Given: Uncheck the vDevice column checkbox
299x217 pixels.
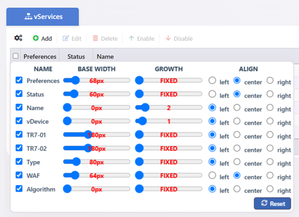Looking at the screenshot, I should [x=19, y=121].
